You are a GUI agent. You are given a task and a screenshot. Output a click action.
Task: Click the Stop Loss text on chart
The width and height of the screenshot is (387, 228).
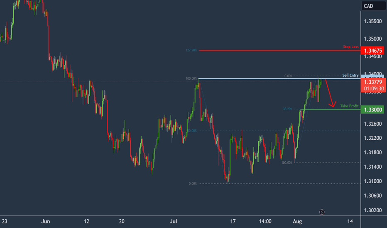[351, 47]
